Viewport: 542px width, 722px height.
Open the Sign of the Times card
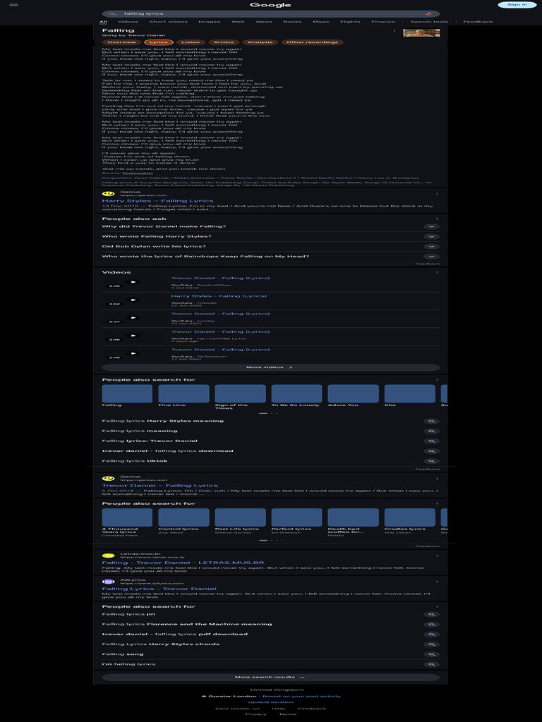[x=240, y=397]
